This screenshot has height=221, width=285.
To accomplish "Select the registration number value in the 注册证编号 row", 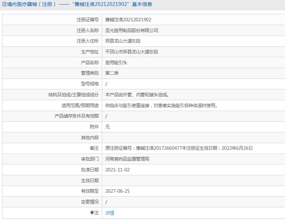I will (128, 20).
